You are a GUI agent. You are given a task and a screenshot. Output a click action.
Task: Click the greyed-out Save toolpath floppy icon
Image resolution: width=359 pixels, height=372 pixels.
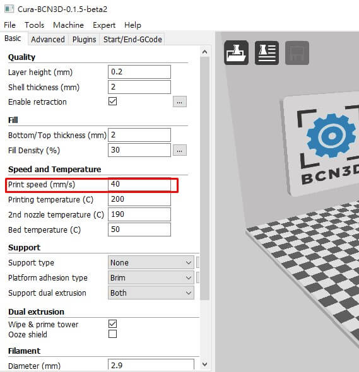tap(297, 53)
